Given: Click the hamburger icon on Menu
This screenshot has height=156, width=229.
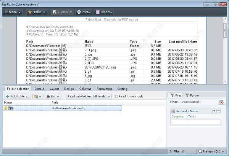Looking at the screenshot, I should pos(6,12).
